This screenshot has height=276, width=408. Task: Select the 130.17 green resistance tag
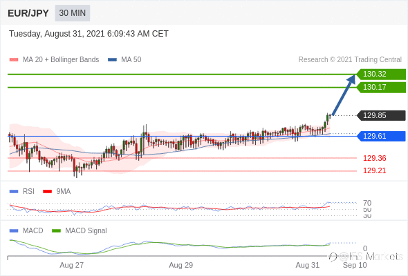coord(381,87)
